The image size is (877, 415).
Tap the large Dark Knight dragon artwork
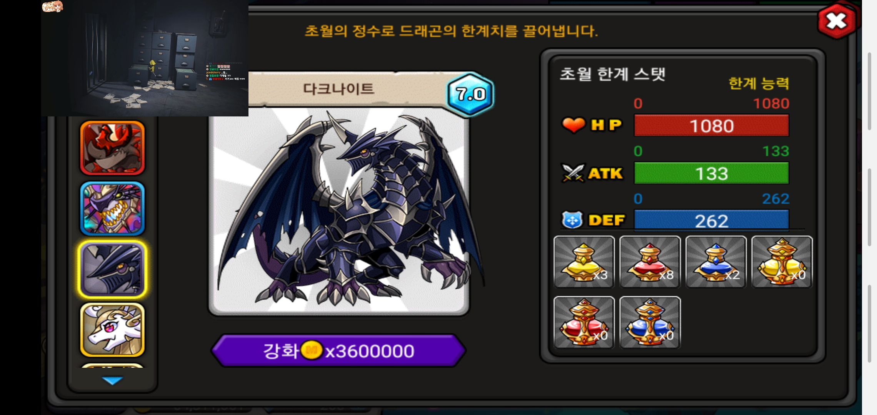338,211
